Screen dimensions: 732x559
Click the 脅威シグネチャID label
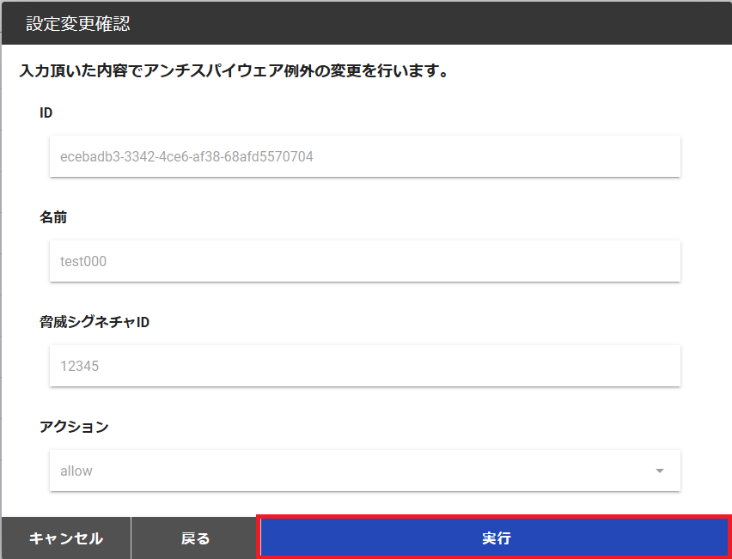pos(95,322)
